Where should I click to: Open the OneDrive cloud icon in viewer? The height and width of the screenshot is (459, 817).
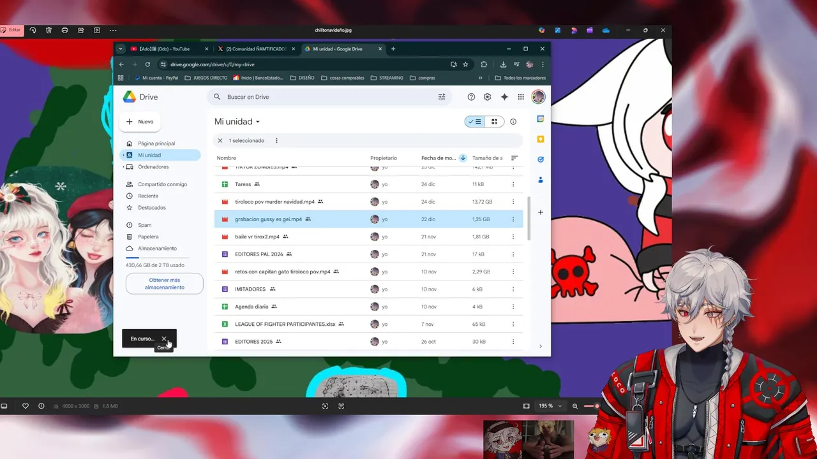point(606,30)
